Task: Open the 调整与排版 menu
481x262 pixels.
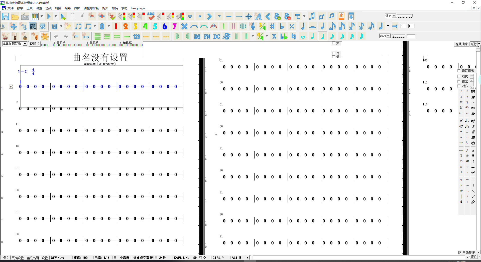Action: (91, 8)
